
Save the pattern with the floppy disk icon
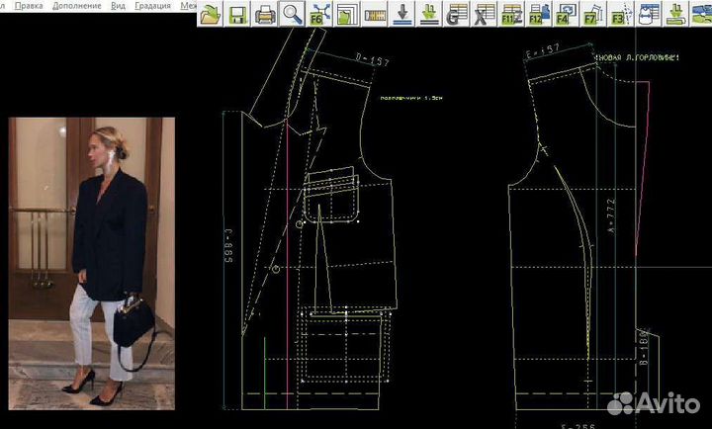(237, 14)
